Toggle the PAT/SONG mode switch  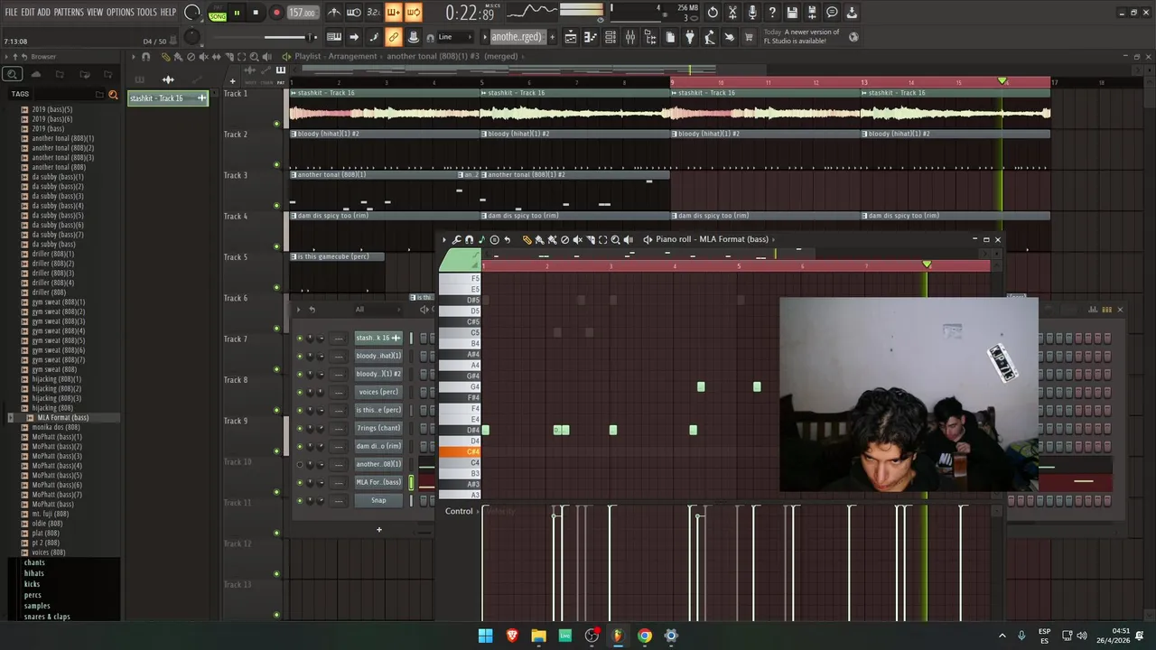[x=218, y=13]
